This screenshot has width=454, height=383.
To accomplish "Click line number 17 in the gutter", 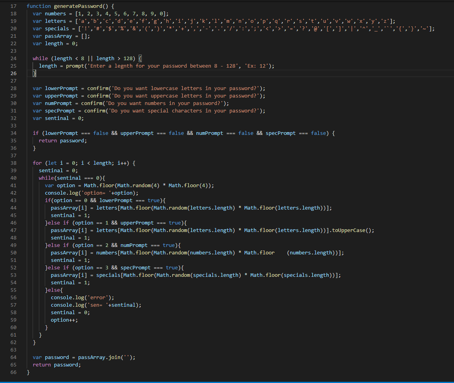I will pyautogui.click(x=13, y=6).
